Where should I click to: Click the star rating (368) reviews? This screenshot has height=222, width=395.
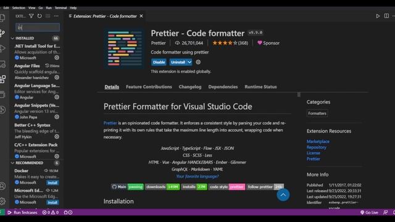230,43
